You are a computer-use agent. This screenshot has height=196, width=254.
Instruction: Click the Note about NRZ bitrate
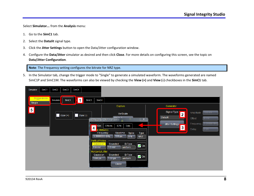point(127,68)
